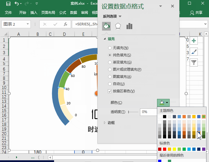The height and width of the screenshot is (162, 209).
Task: Select column K header
Action: [x=200, y=34]
